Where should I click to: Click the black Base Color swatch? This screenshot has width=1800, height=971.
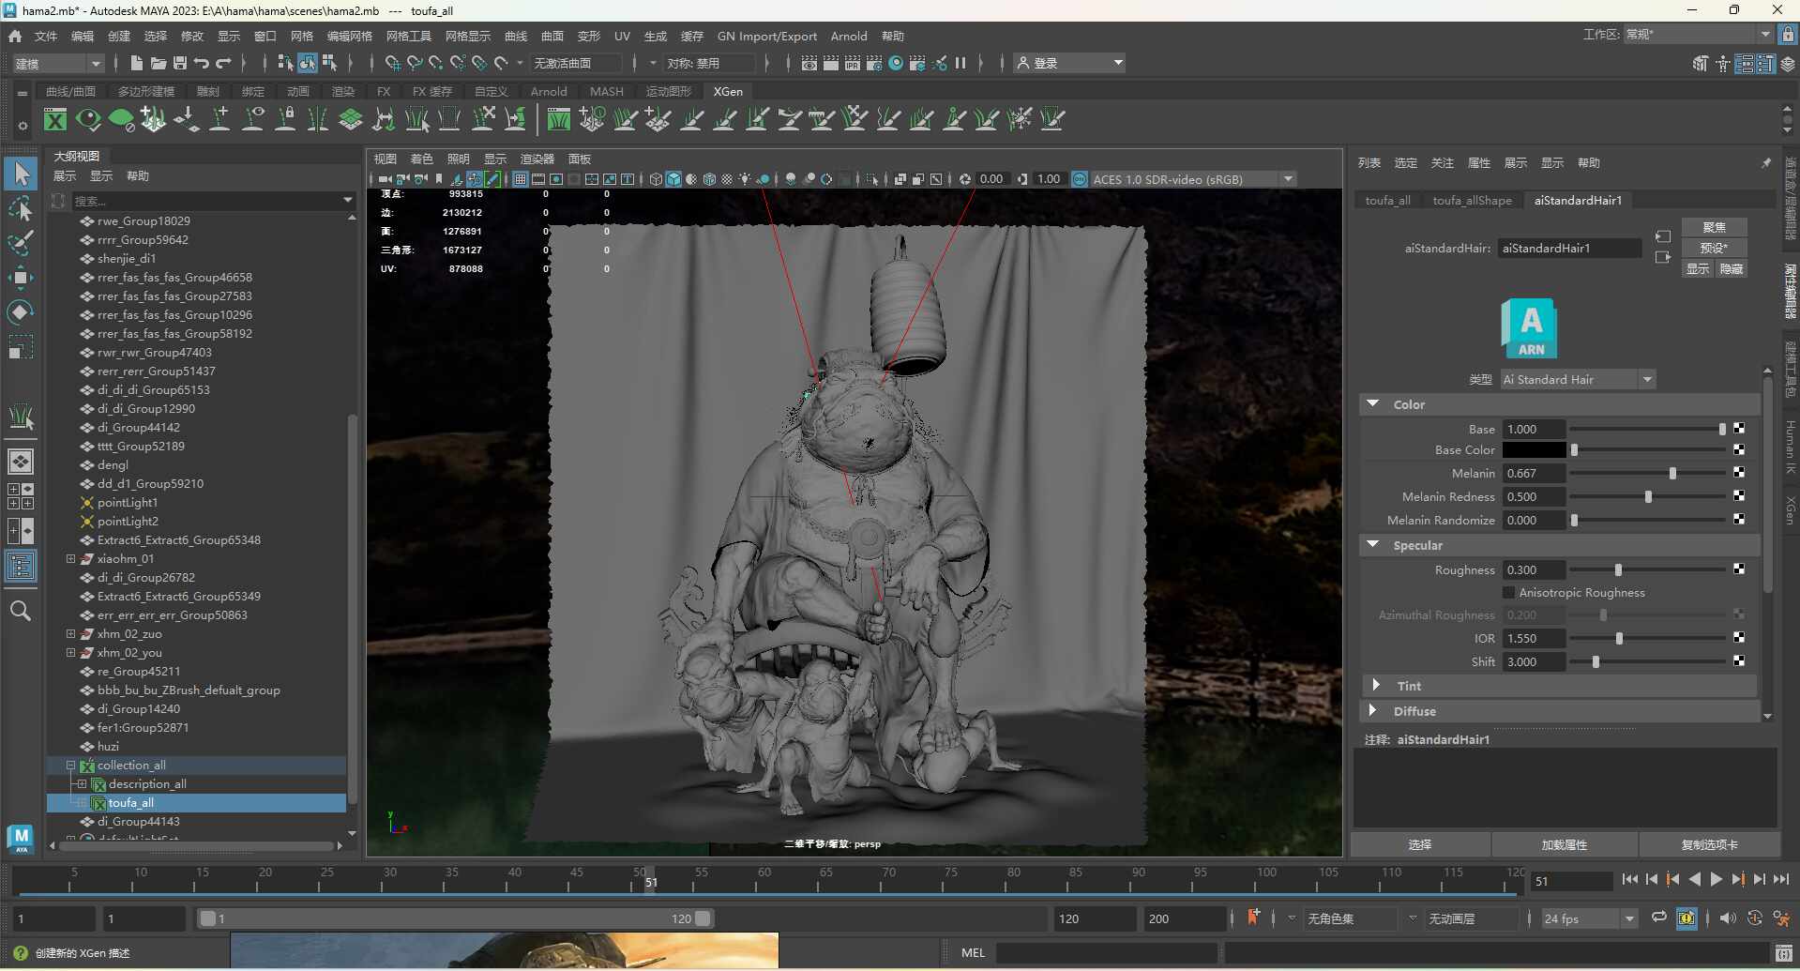click(x=1534, y=450)
